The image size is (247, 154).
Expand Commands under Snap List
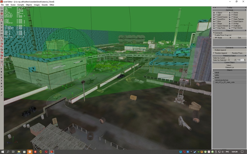(x=214, y=33)
